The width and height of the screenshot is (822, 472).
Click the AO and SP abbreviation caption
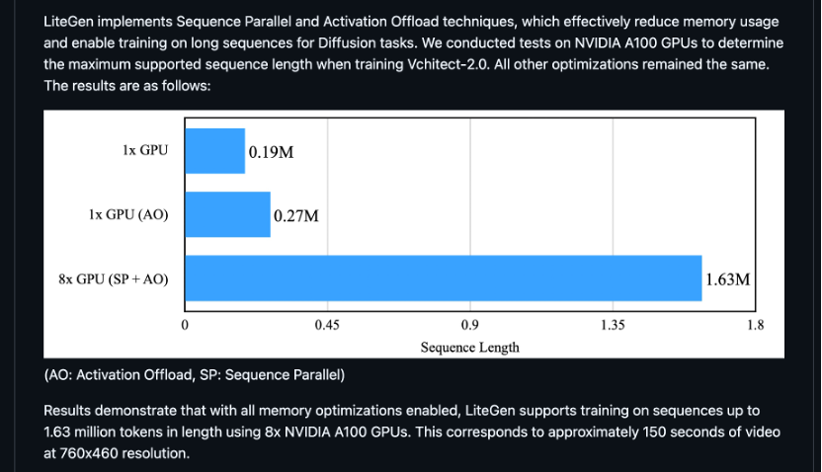click(x=195, y=375)
